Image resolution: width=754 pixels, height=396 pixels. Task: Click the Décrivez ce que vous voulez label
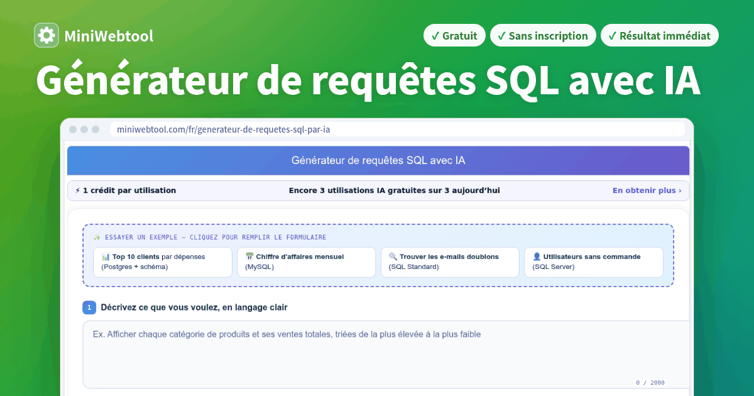[194, 307]
